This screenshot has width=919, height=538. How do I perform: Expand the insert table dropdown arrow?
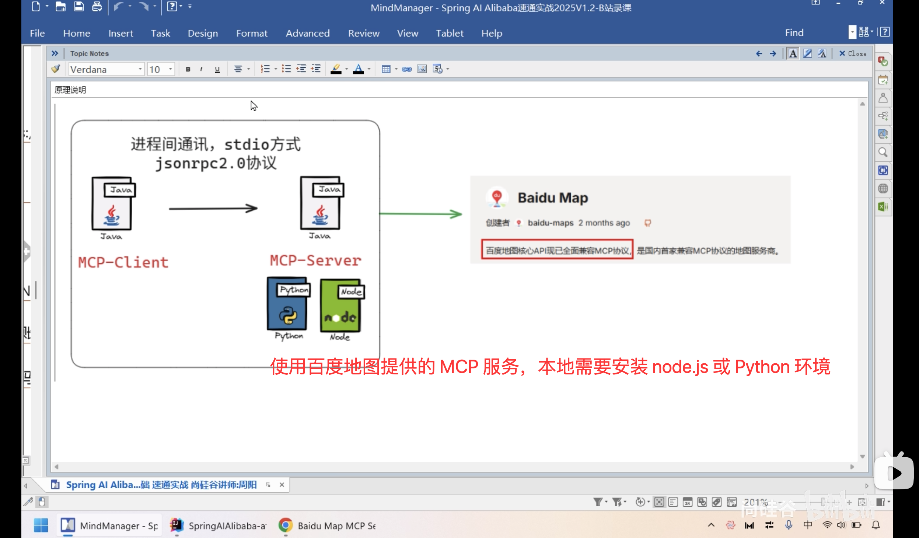click(x=396, y=69)
